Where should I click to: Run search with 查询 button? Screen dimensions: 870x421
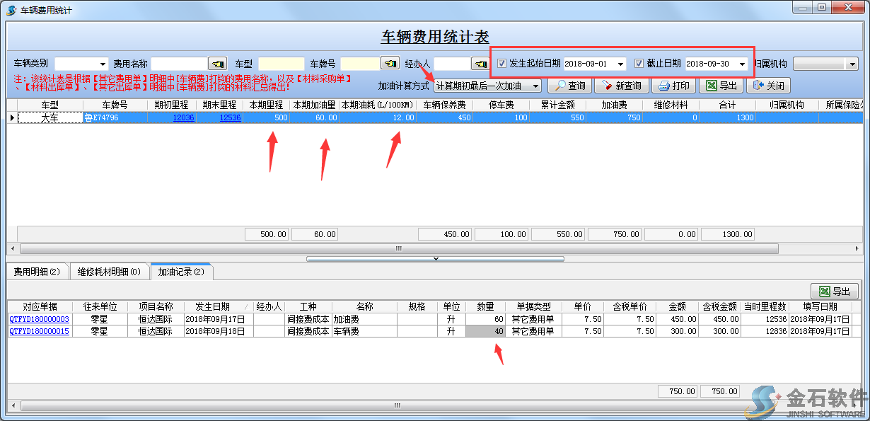tap(569, 86)
